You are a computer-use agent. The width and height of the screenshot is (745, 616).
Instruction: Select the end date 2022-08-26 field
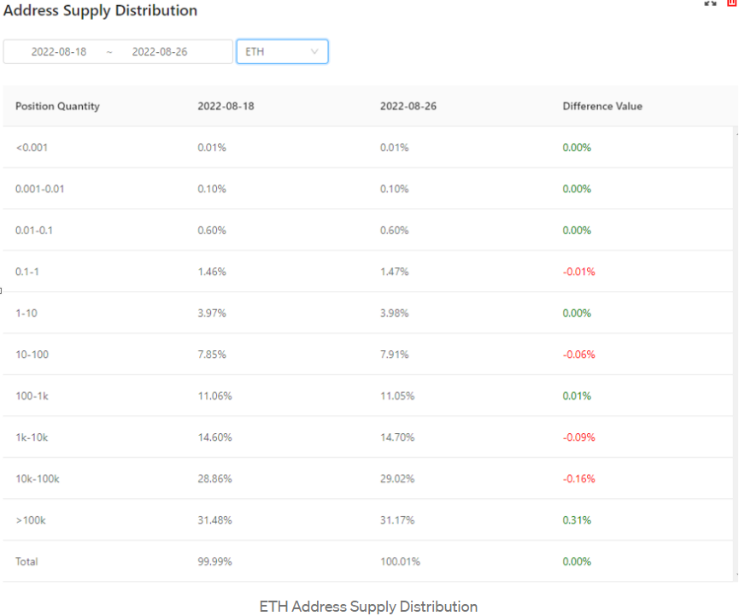(x=160, y=52)
